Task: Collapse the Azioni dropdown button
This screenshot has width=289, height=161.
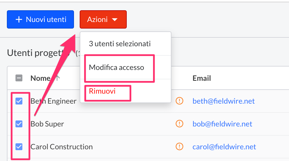Action: (103, 19)
